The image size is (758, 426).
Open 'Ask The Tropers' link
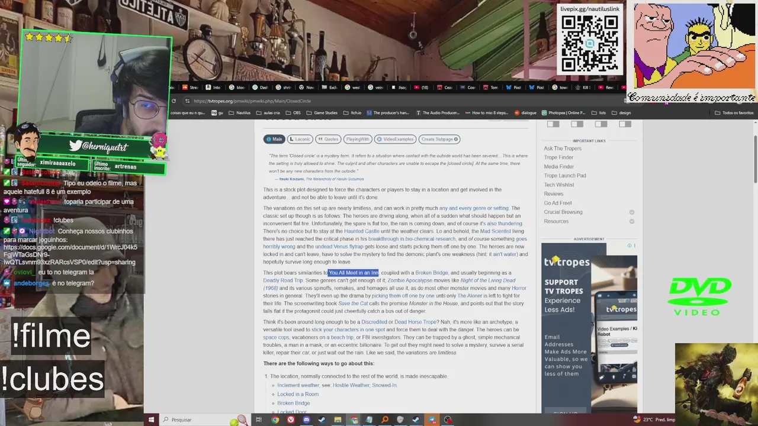coord(563,149)
